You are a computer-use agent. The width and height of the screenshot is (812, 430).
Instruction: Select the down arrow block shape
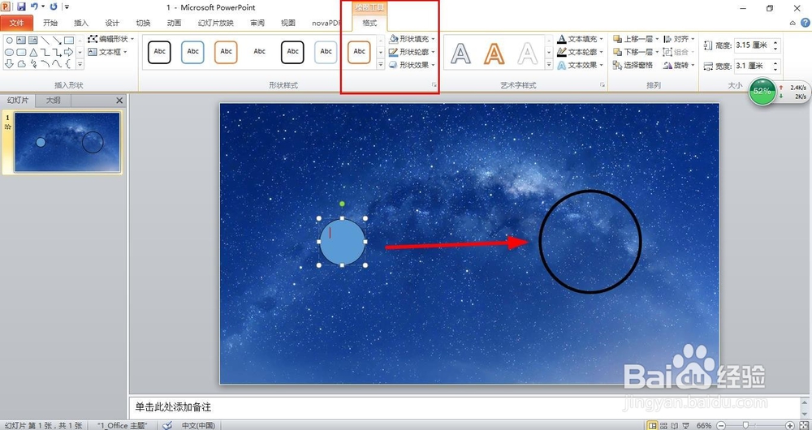[x=9, y=64]
